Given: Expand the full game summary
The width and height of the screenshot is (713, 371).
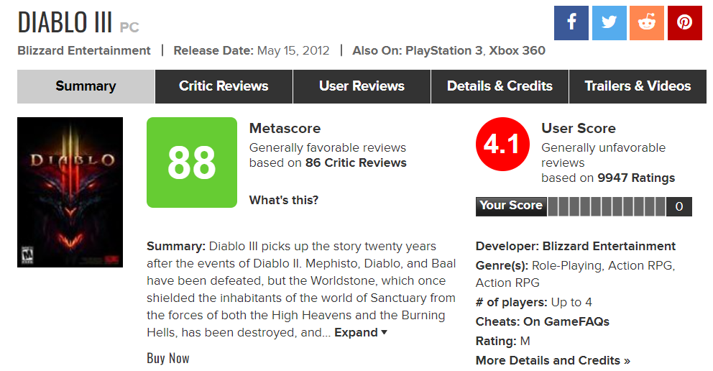Looking at the screenshot, I should pyautogui.click(x=361, y=332).
